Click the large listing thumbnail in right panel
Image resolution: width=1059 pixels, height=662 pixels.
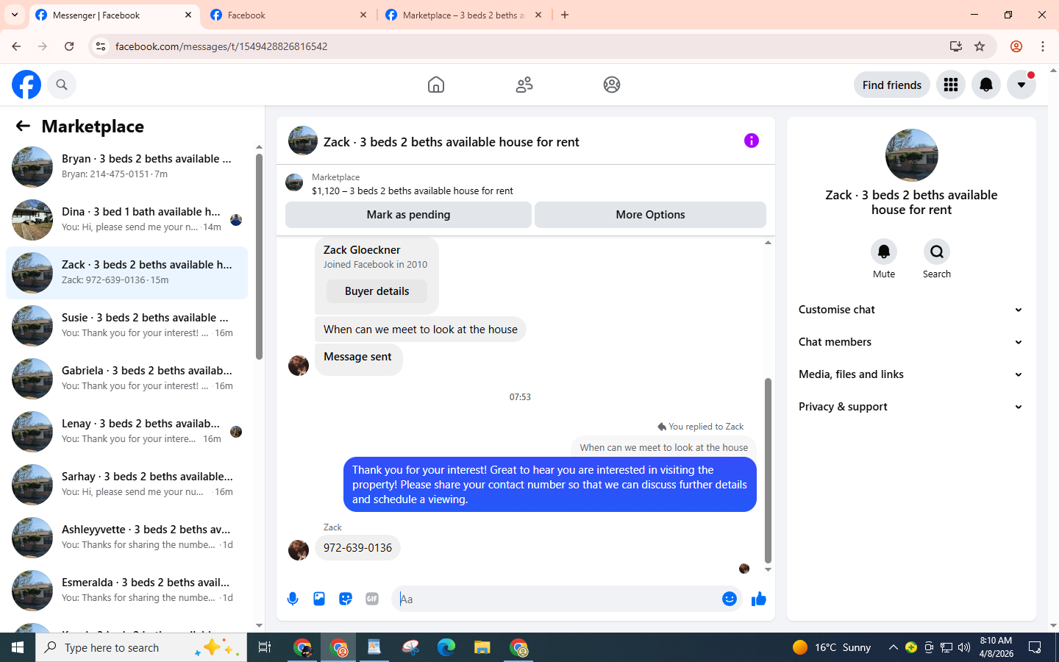click(911, 155)
